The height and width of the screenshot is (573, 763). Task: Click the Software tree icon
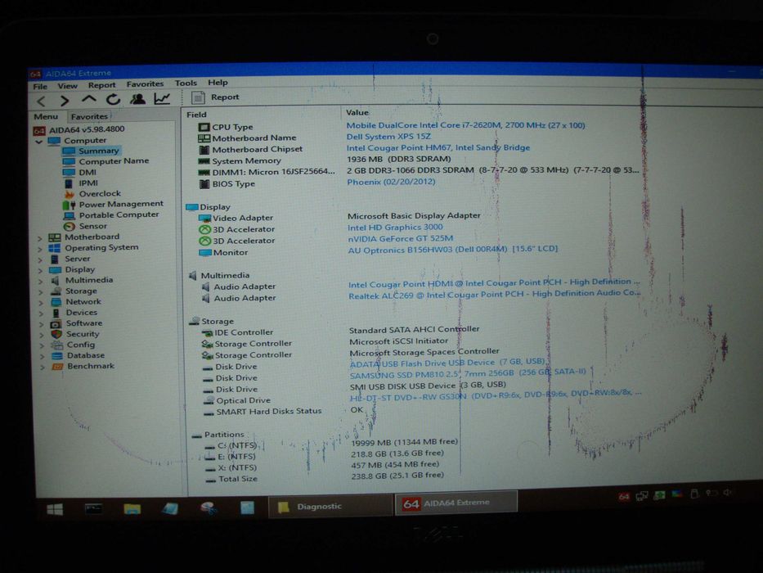(x=56, y=323)
